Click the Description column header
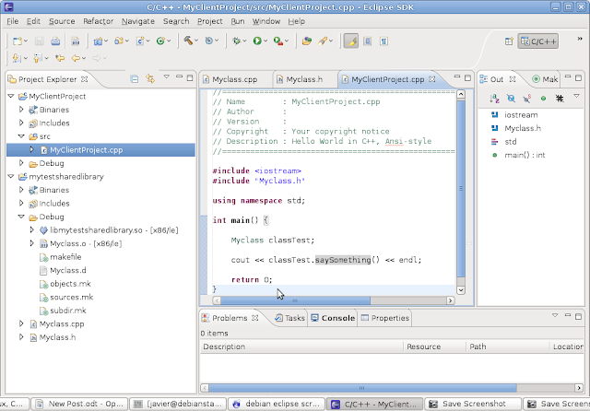590x411 pixels. click(x=301, y=346)
